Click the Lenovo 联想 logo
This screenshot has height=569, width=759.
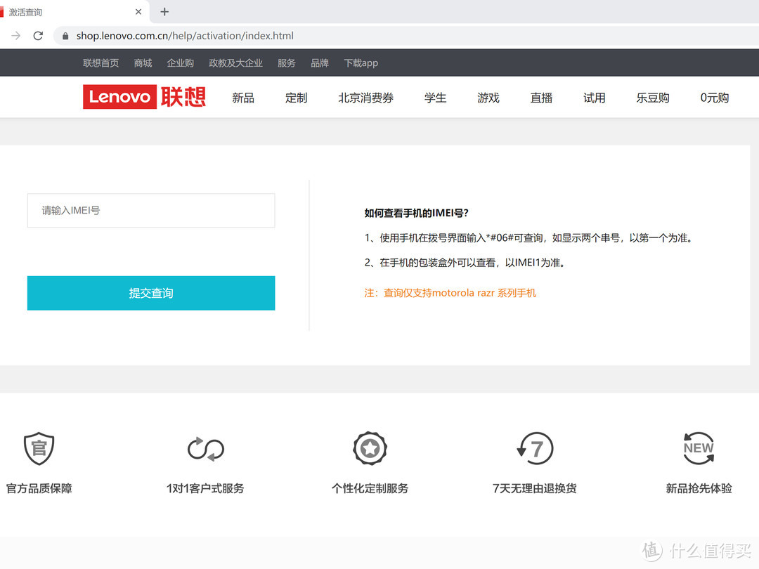pyautogui.click(x=144, y=97)
